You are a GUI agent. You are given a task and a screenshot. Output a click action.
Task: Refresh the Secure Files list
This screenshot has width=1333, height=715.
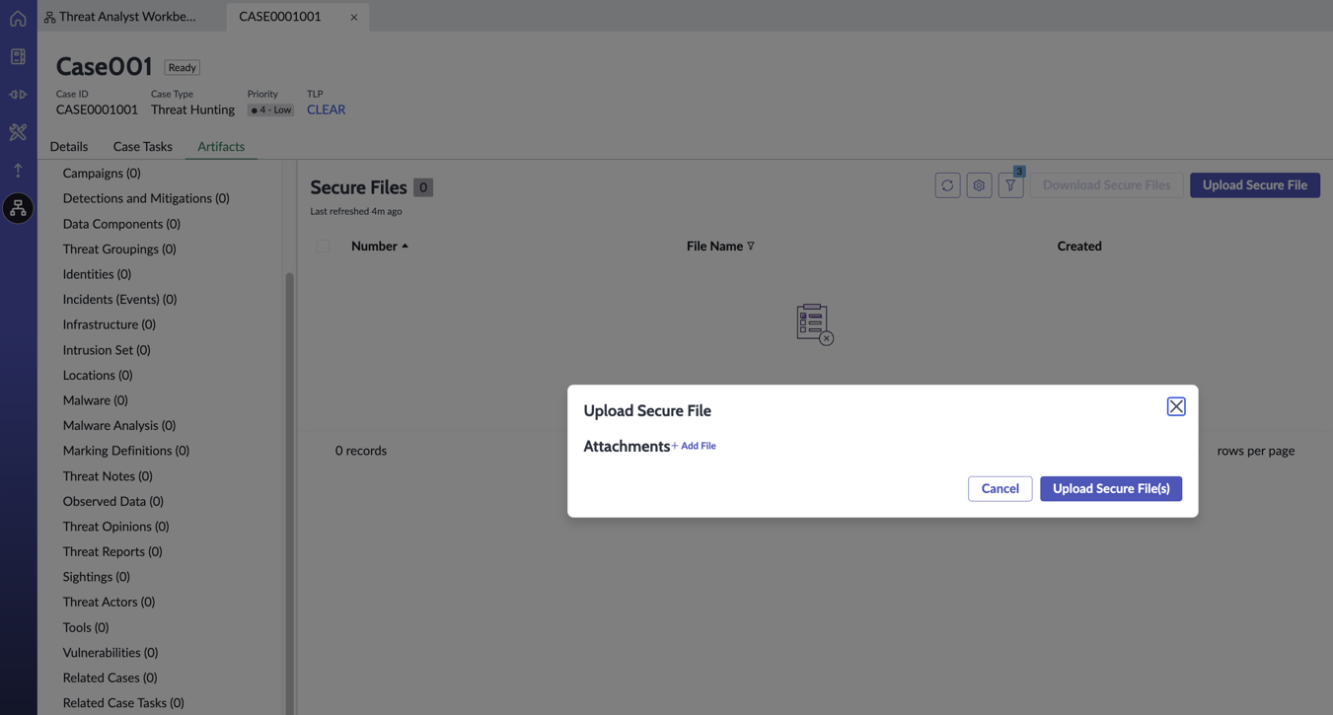pyautogui.click(x=947, y=185)
